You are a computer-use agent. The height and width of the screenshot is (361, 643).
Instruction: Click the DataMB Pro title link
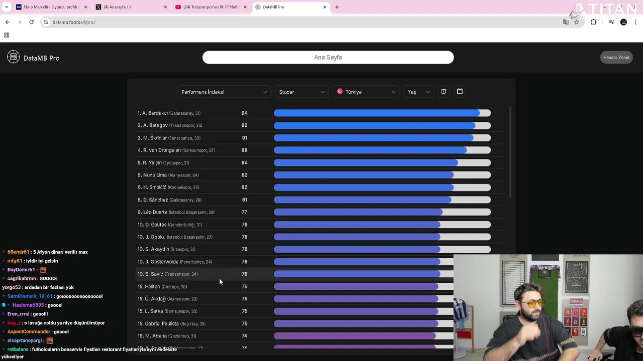pos(41,58)
